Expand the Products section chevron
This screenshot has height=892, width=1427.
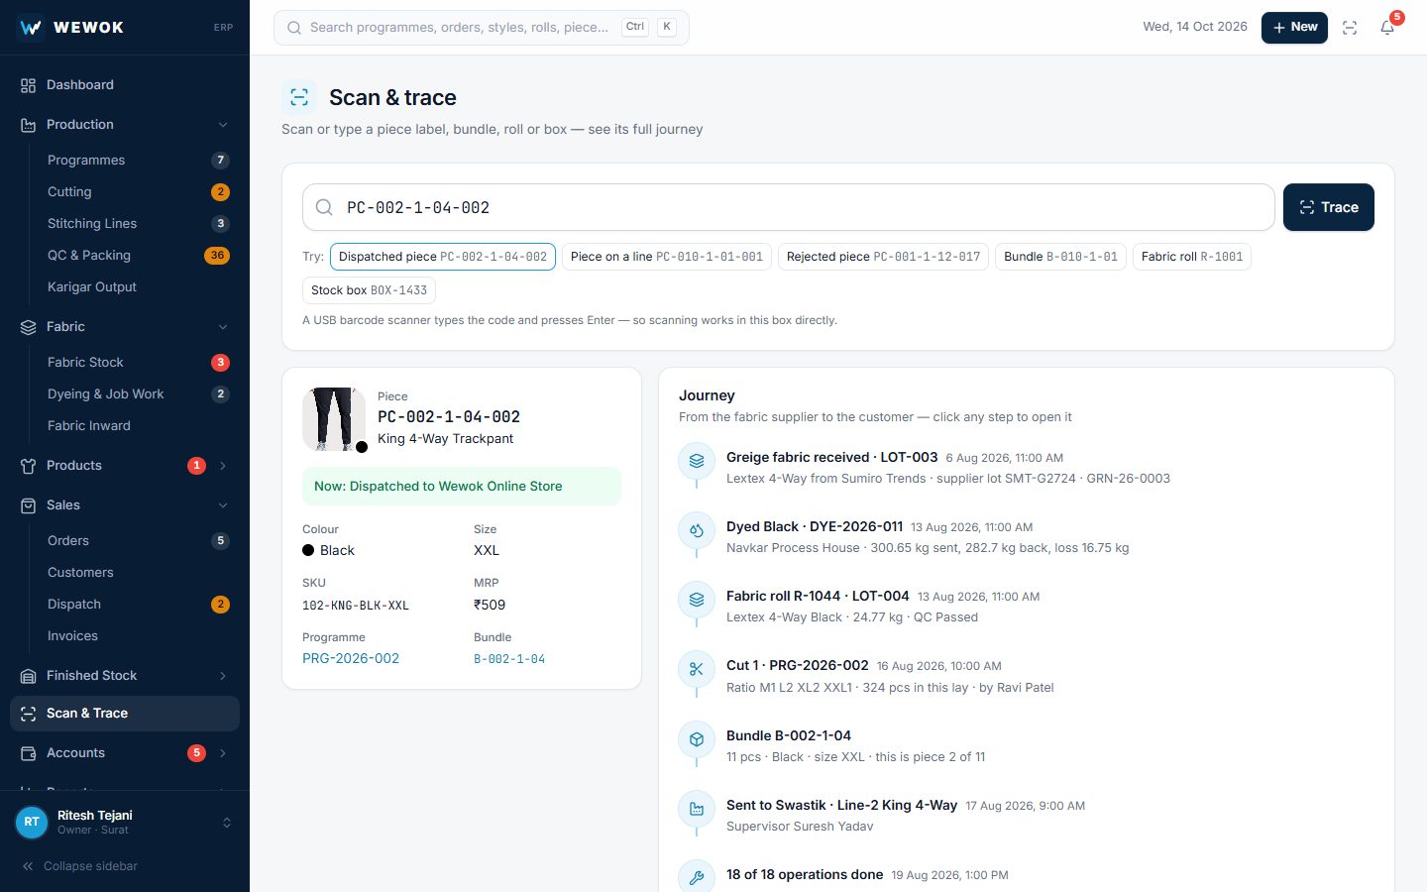pos(223,466)
